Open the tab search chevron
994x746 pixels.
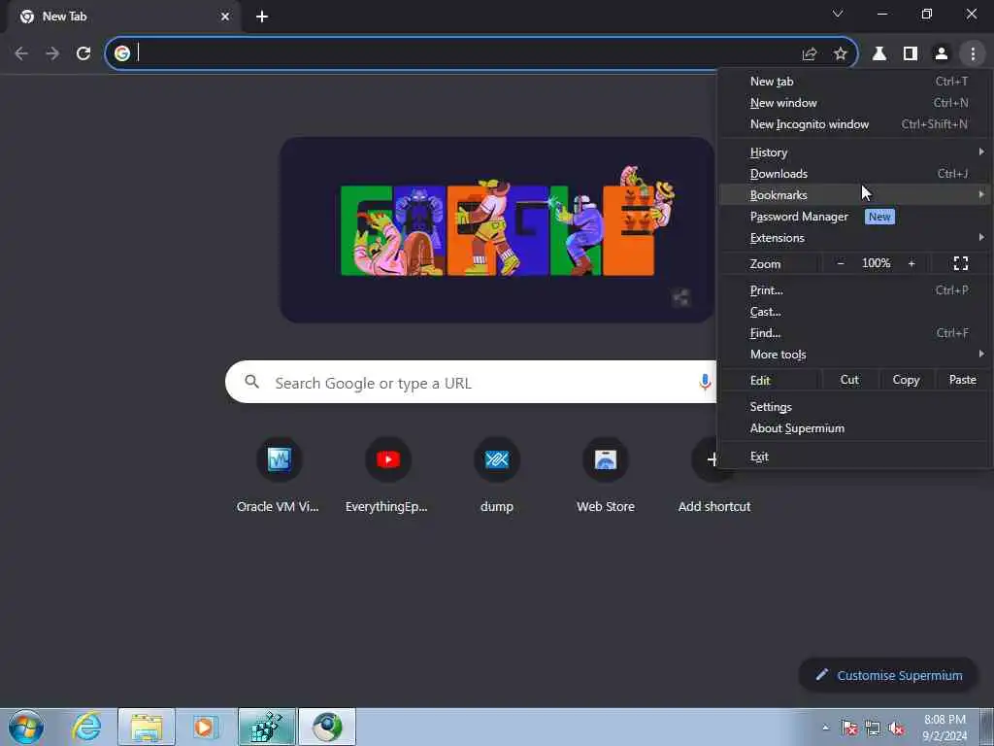pos(838,14)
